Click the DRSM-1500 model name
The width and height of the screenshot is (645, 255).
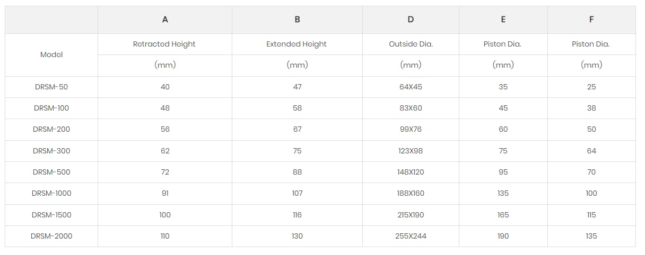[x=51, y=215]
